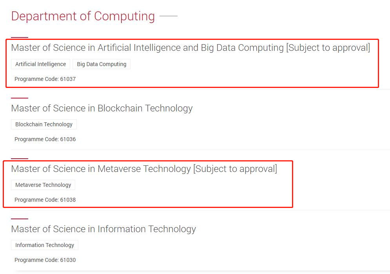This screenshot has width=390, height=274.
Task: Click the grey dash beside Department of Computing
Action: click(169, 16)
